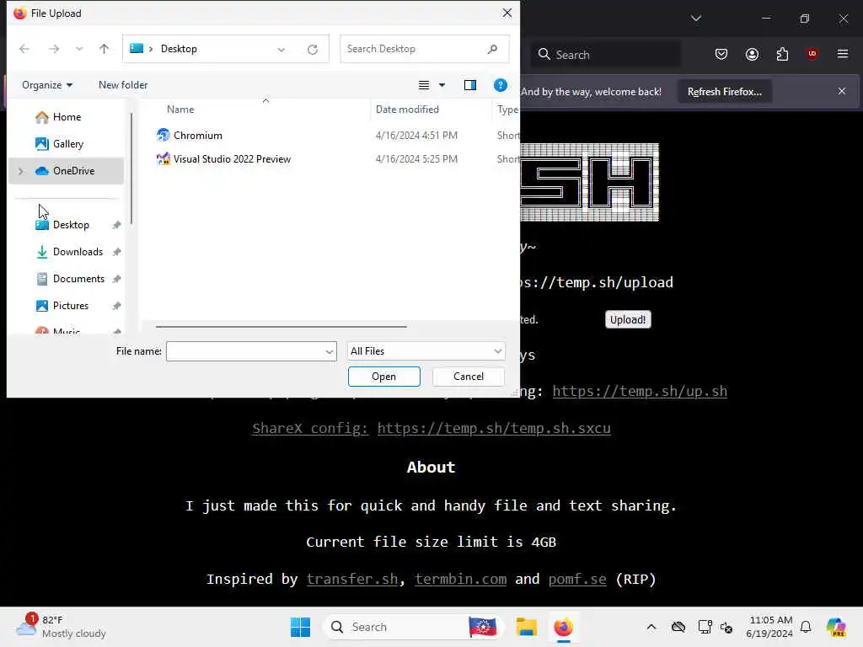Viewport: 863px width, 647px height.
Task: Open Firefox Extensions puzzle icon
Action: point(782,54)
